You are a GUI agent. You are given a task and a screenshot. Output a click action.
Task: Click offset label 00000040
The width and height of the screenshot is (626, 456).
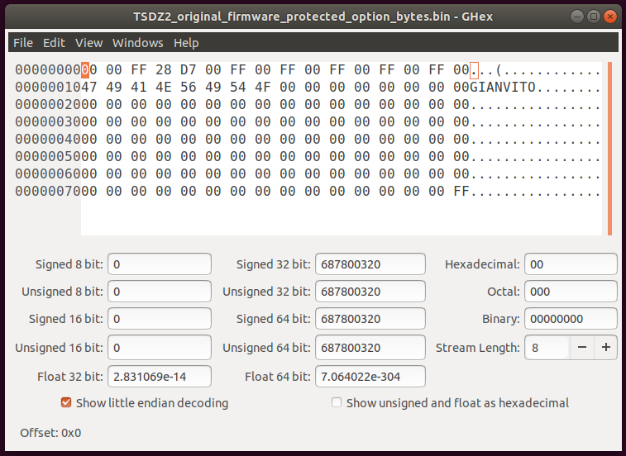pos(48,140)
